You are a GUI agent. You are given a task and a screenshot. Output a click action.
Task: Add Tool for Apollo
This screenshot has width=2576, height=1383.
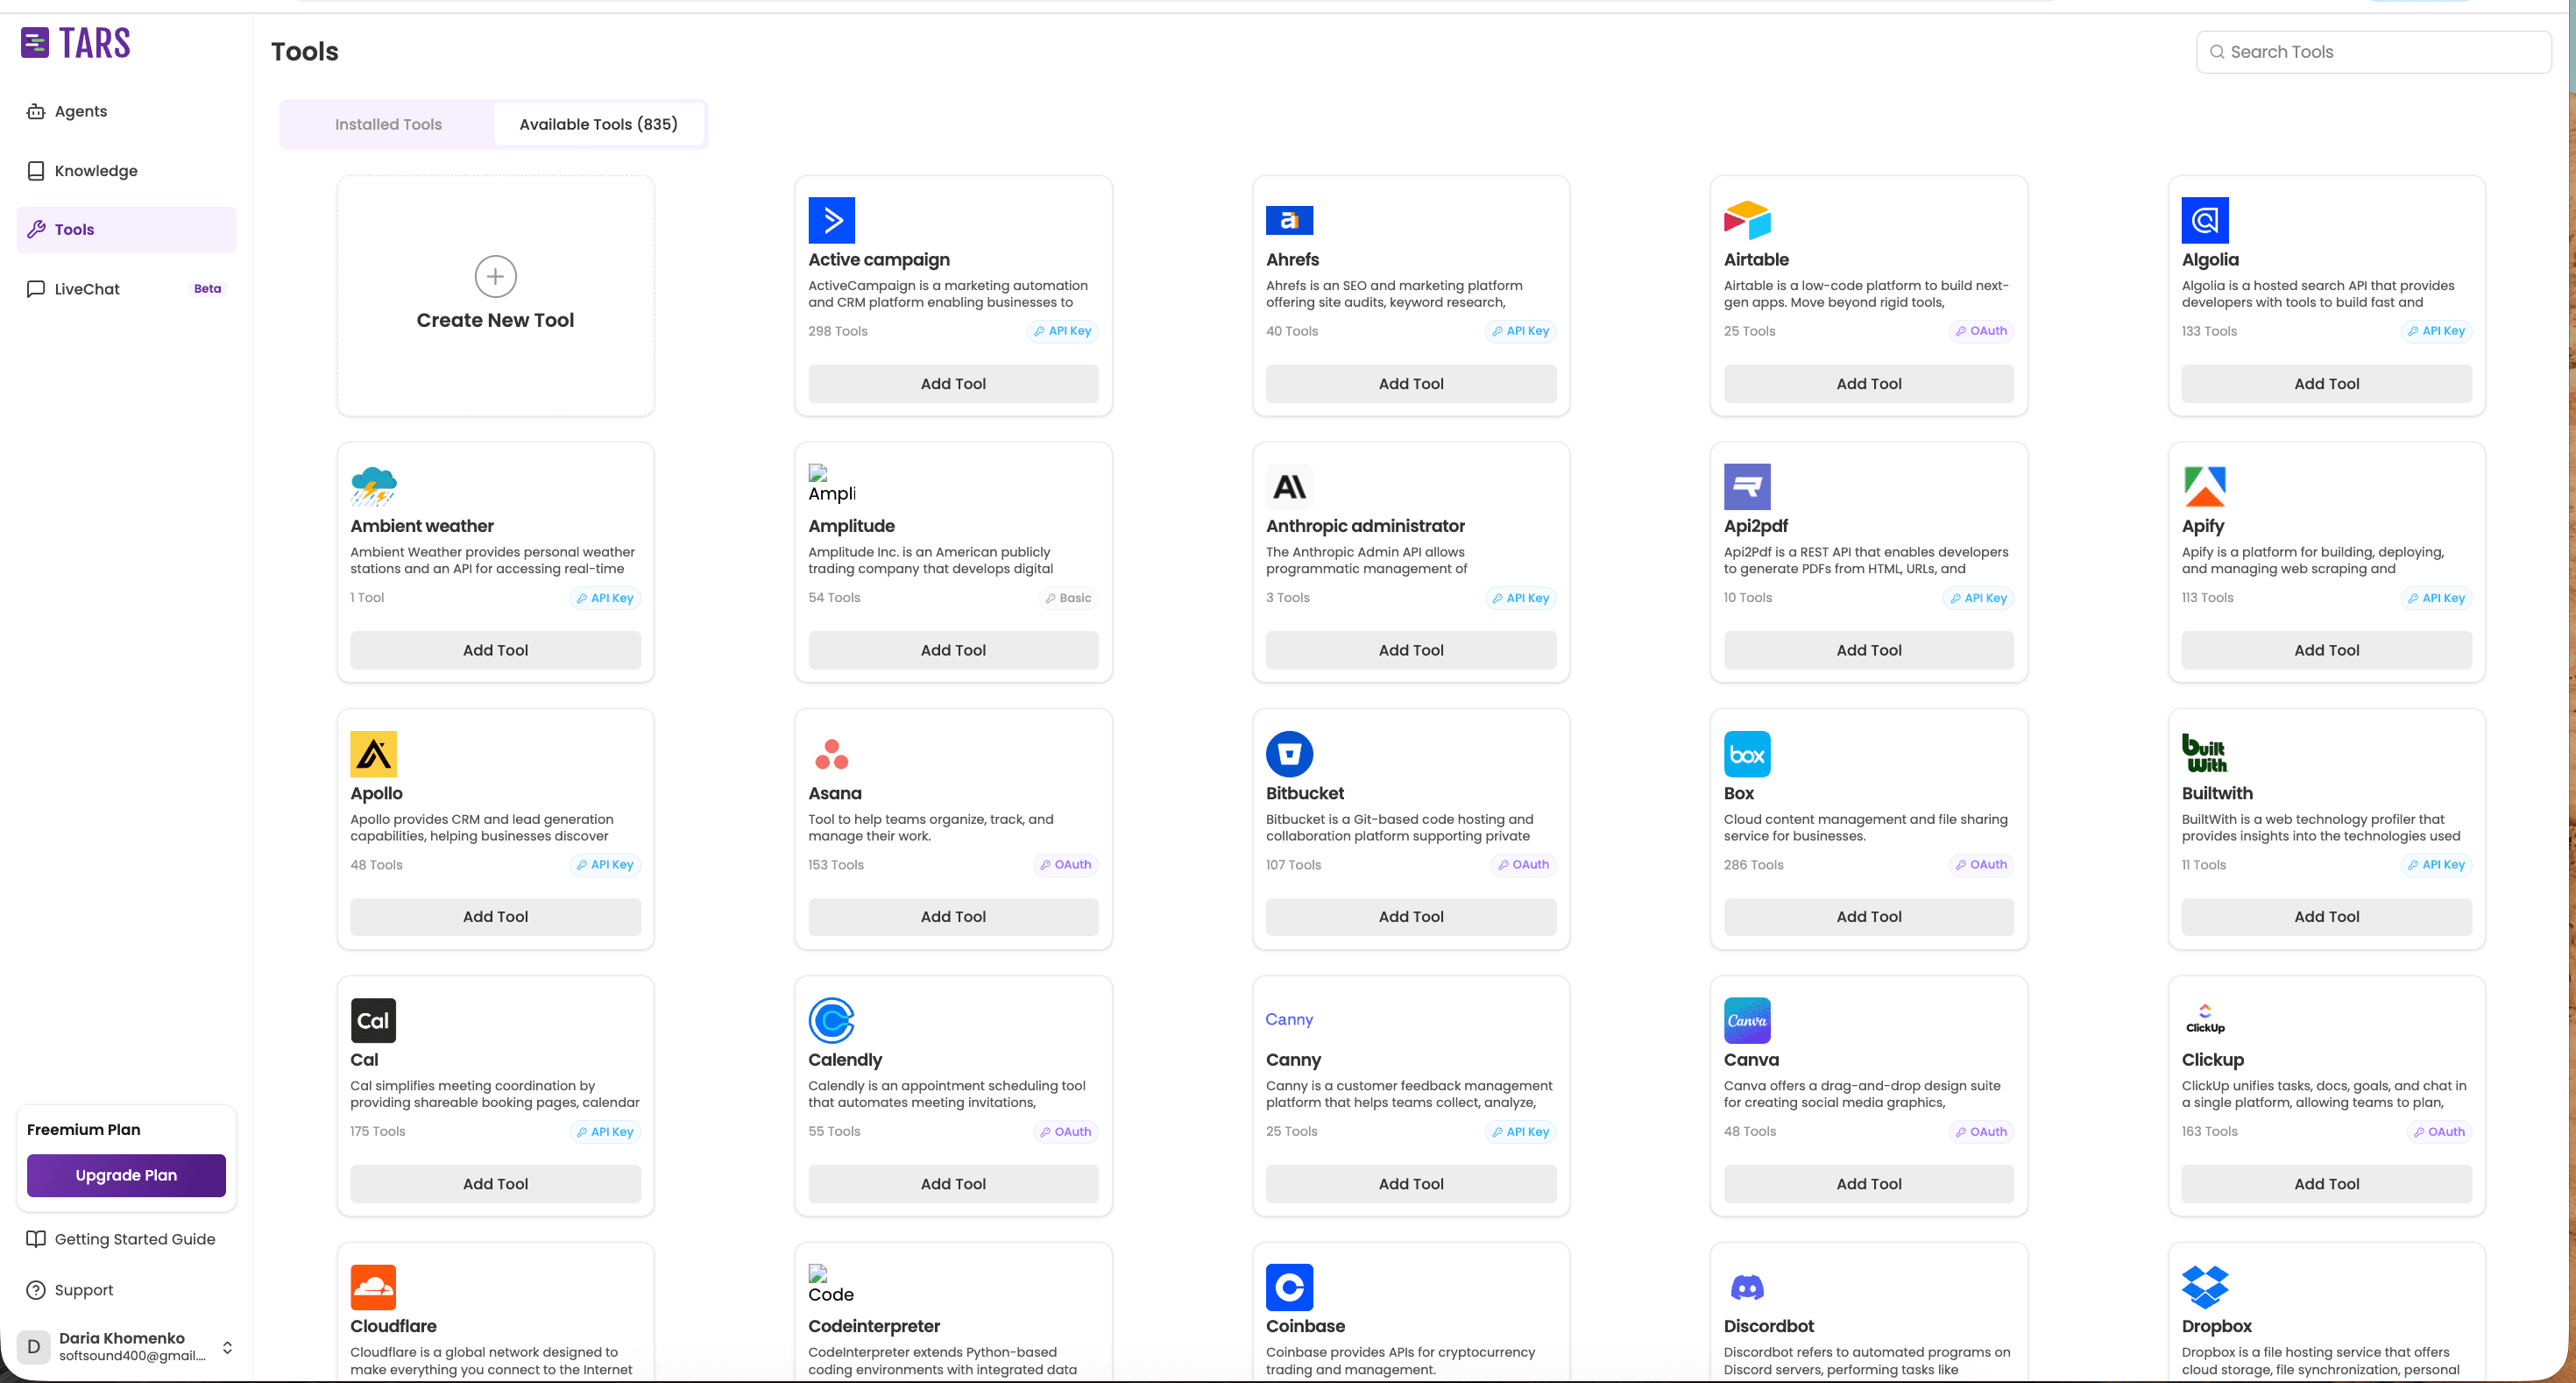tap(495, 917)
